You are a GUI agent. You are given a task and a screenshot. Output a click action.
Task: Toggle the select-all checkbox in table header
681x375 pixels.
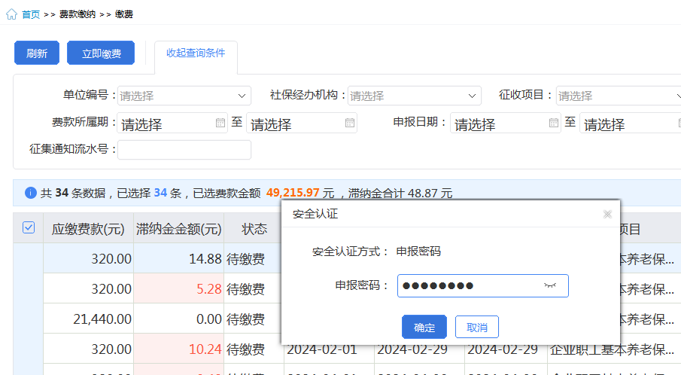pos(29,227)
